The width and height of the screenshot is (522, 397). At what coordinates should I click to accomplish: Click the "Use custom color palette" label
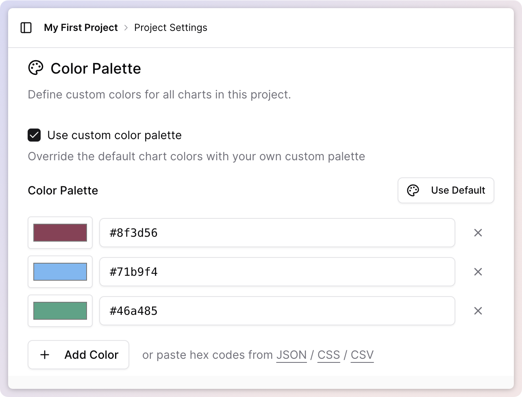click(x=114, y=135)
